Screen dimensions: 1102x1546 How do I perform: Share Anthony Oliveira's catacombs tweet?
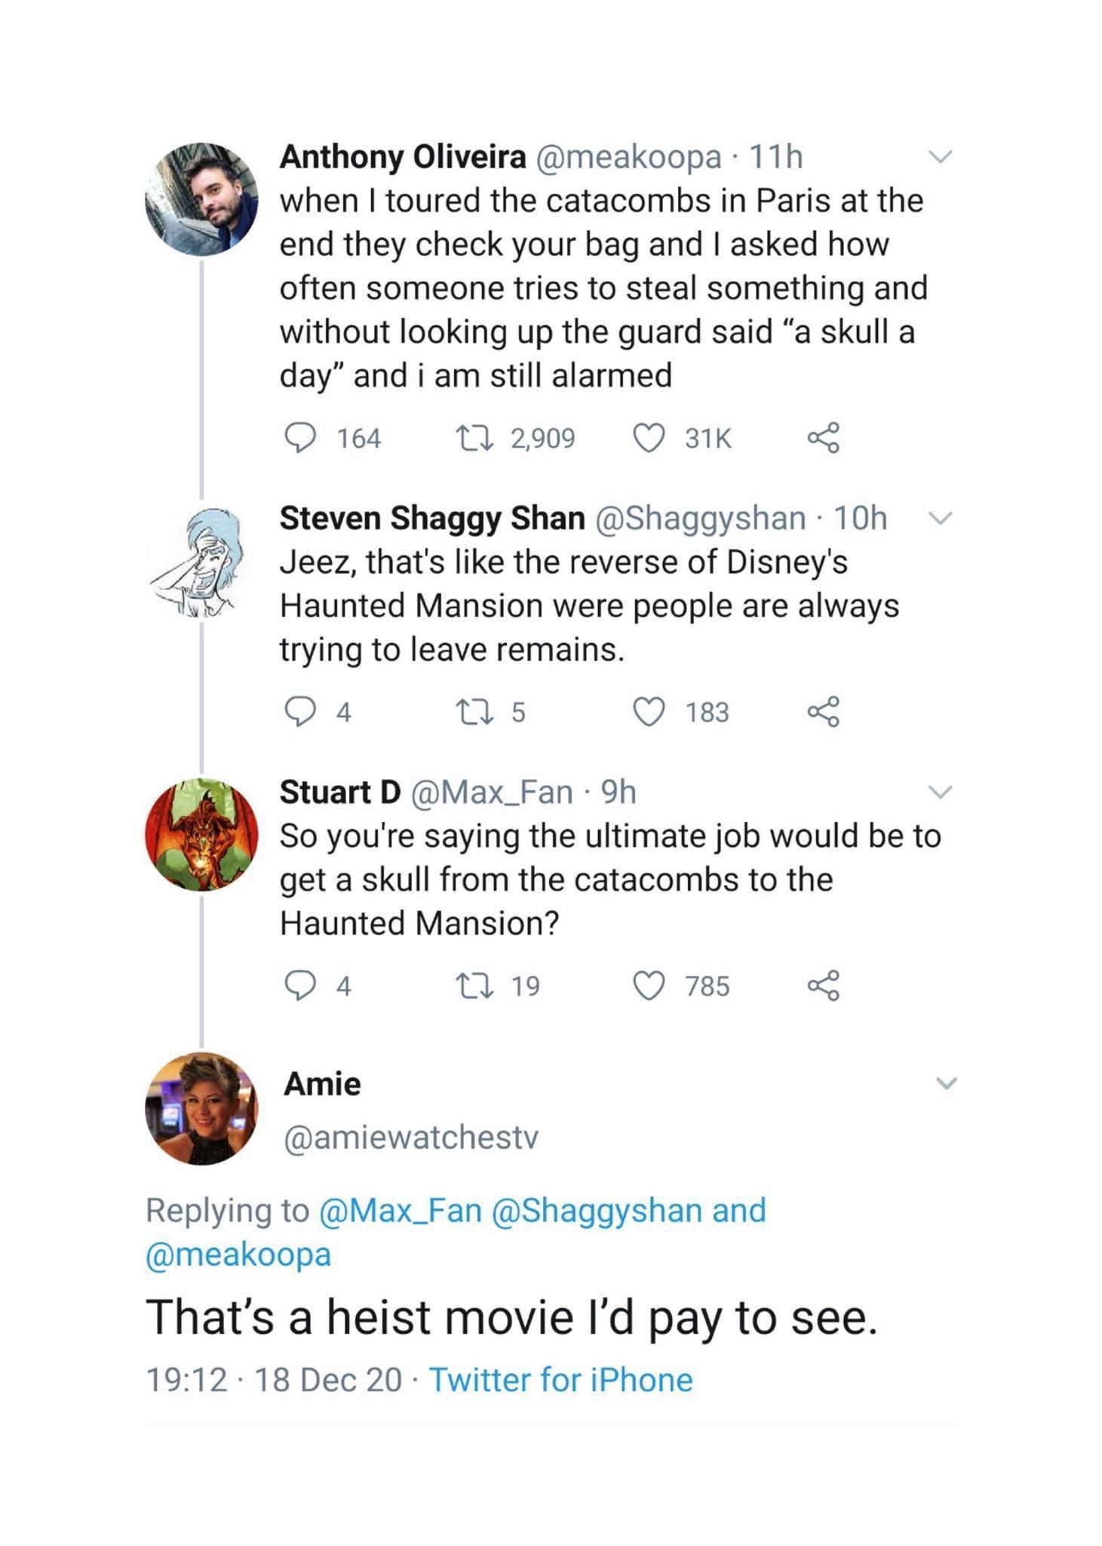pos(823,438)
